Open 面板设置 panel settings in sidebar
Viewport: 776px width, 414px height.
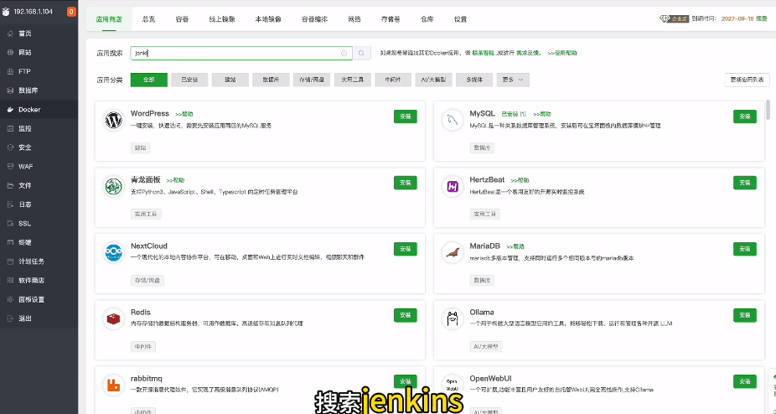(x=39, y=300)
